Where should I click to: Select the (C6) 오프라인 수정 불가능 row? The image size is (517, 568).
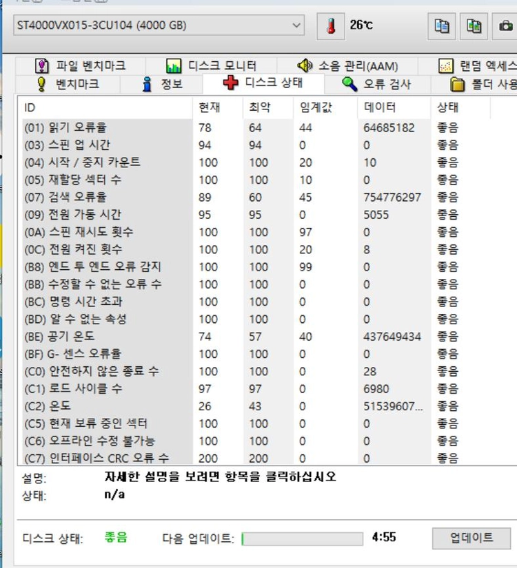(x=256, y=441)
